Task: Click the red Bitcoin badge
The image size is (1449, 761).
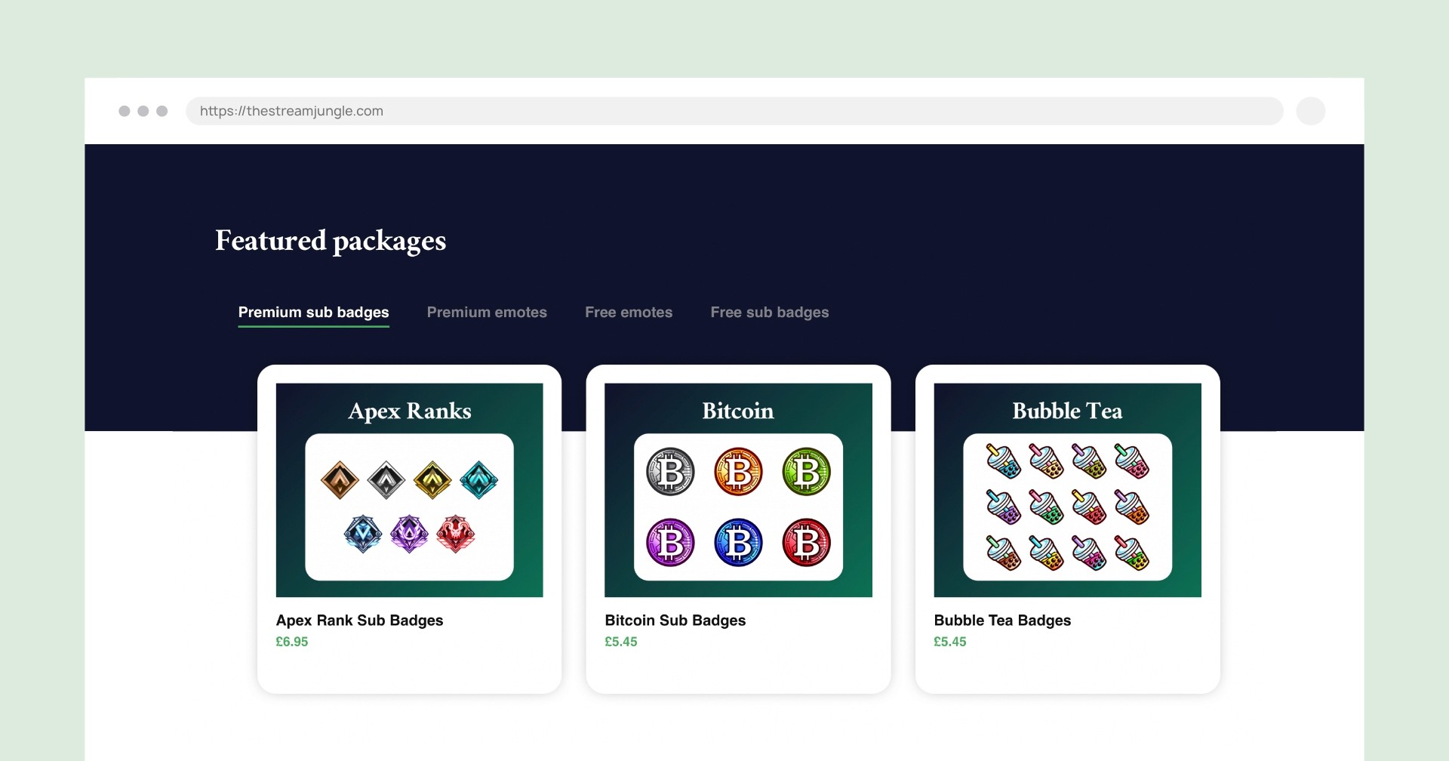Action: point(806,542)
